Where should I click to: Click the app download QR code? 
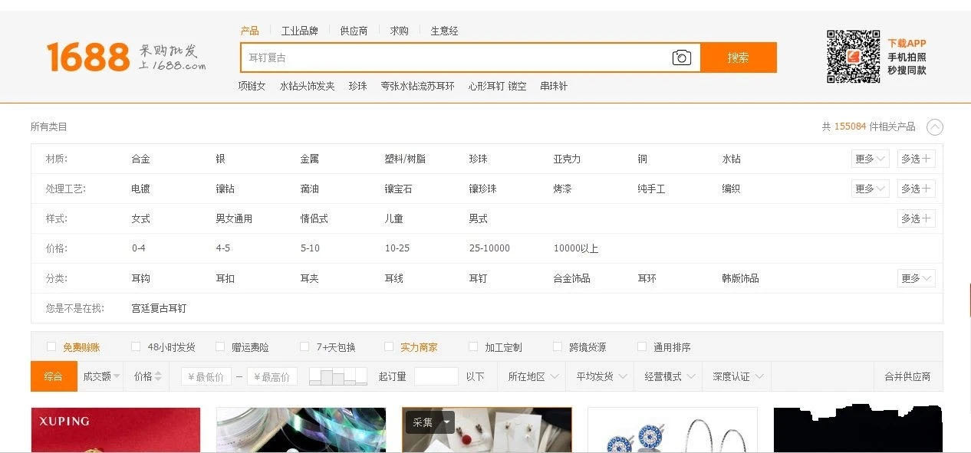coord(853,57)
